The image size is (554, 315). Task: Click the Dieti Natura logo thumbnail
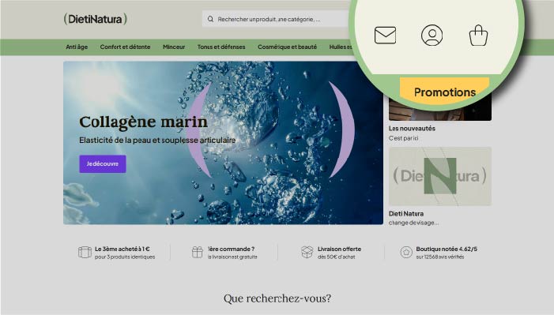click(x=440, y=176)
